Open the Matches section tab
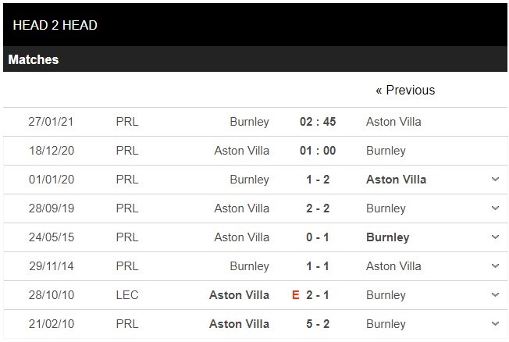The width and height of the screenshot is (509, 342). 34,59
